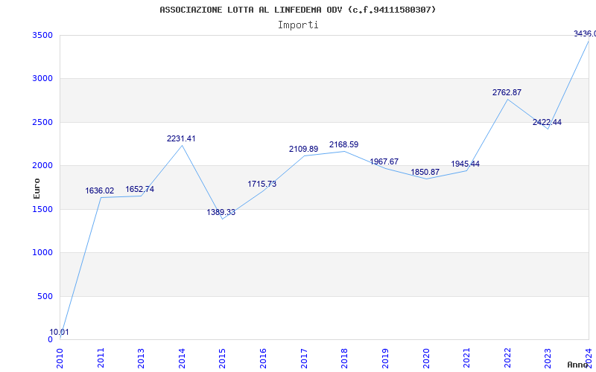Click the 2014 x-axis year label

coord(182,358)
